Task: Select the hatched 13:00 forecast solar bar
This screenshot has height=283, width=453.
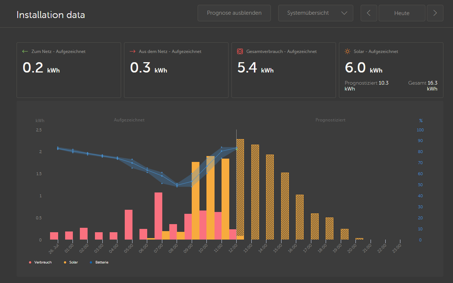Action: pyautogui.click(x=255, y=192)
